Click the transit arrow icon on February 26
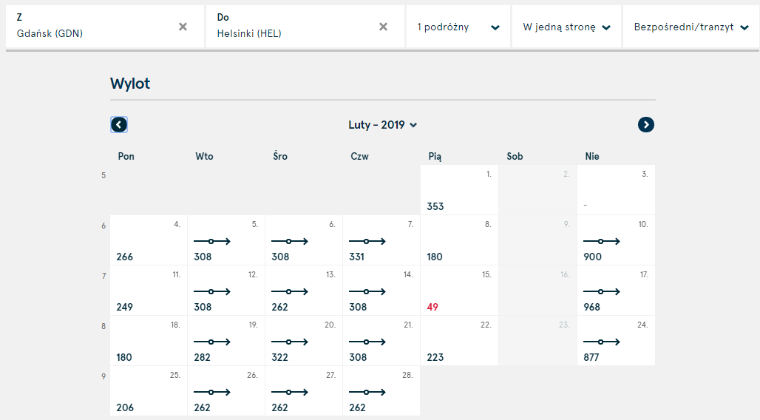Image resolution: width=760 pixels, height=420 pixels. pyautogui.click(x=212, y=392)
